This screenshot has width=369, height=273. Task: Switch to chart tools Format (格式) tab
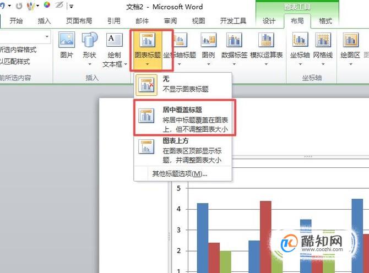click(x=325, y=21)
